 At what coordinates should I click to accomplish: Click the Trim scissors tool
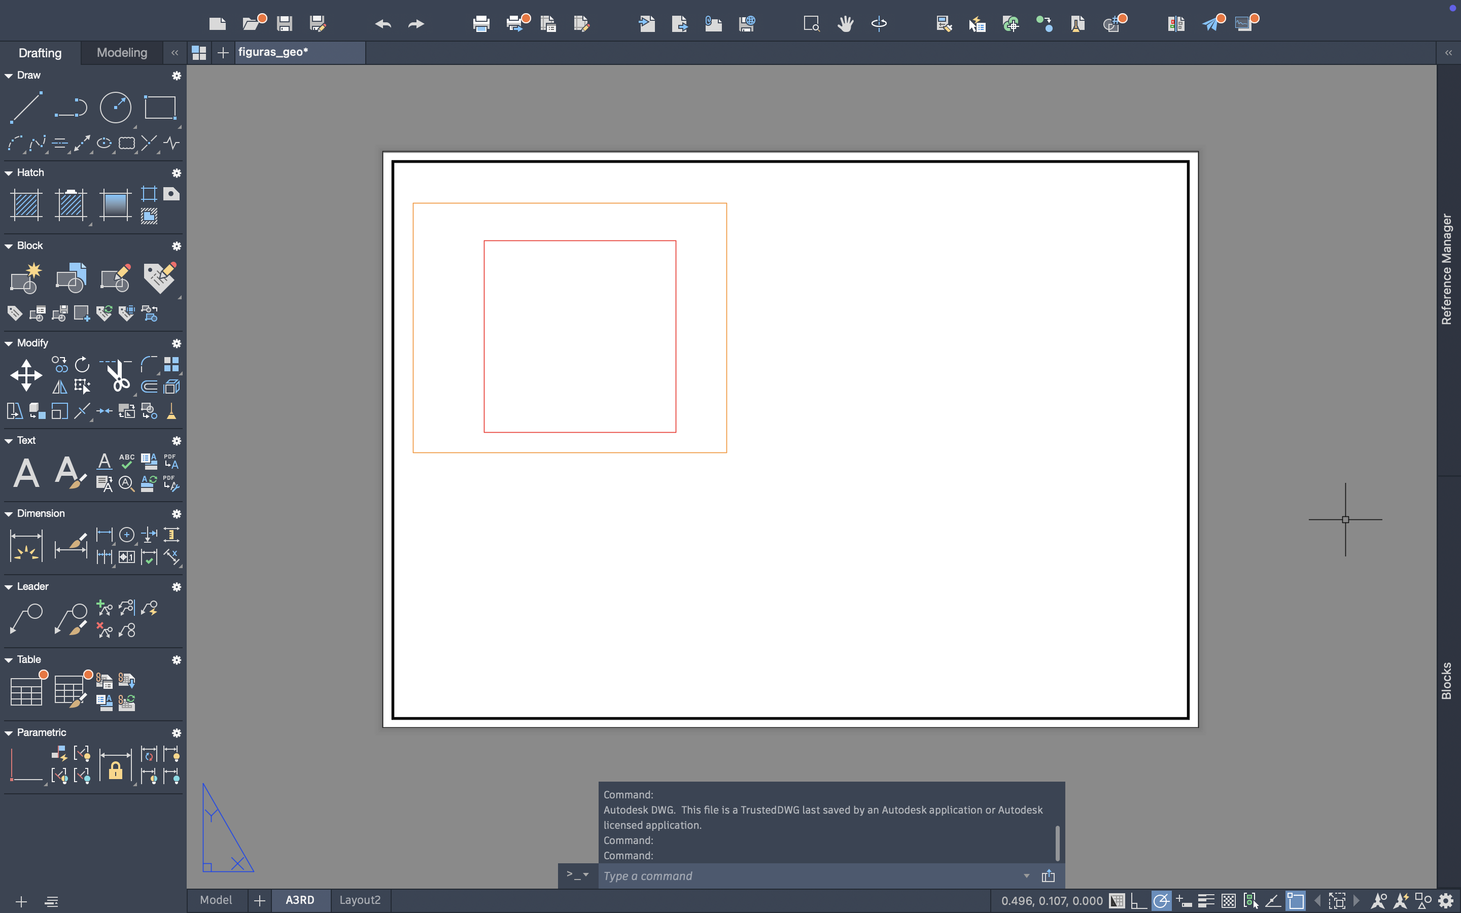(117, 374)
